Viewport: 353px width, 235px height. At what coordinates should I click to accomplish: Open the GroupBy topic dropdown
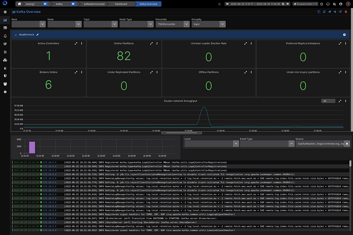(208, 25)
